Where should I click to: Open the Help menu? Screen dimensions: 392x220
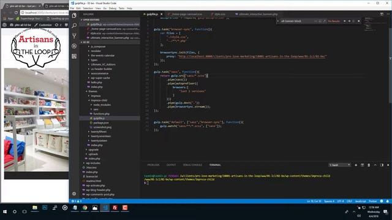129,8
